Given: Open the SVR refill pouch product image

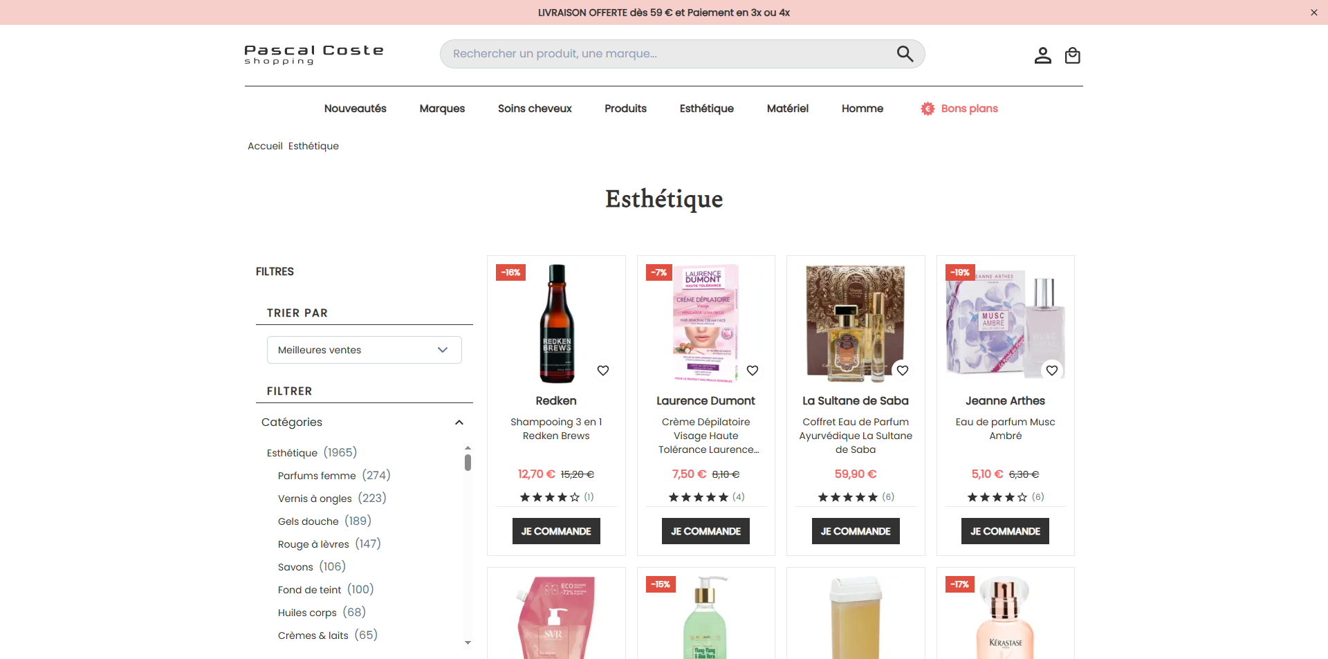Looking at the screenshot, I should pos(556,618).
